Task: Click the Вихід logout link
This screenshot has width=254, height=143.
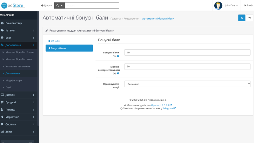Action: (249, 5)
